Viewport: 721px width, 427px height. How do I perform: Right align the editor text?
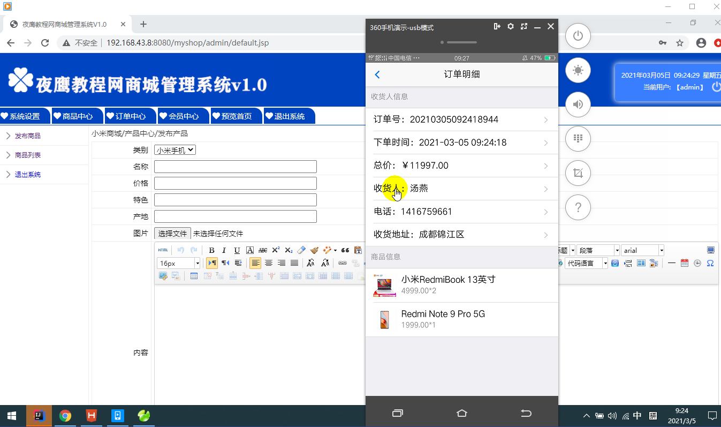coord(281,263)
